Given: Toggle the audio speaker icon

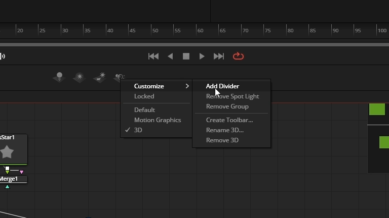Looking at the screenshot, I should (x=3, y=56).
